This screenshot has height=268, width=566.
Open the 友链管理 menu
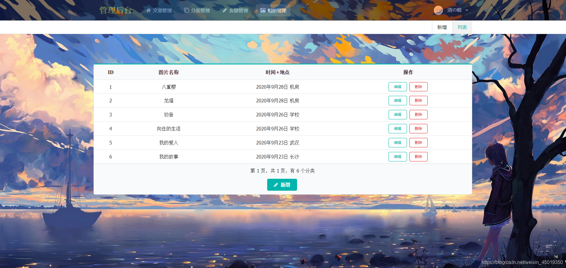pos(235,10)
